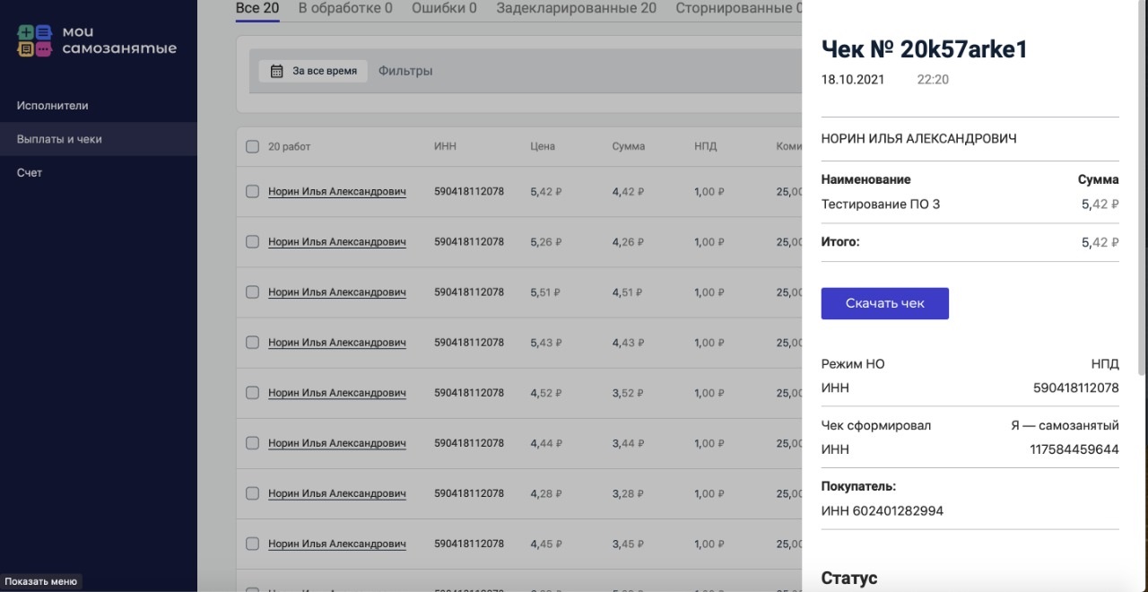
Task: Expand the Фильтры panel
Action: click(x=405, y=71)
